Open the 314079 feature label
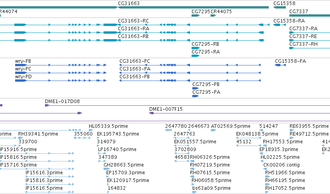This screenshot has width=330, height=194. coord(106,142)
